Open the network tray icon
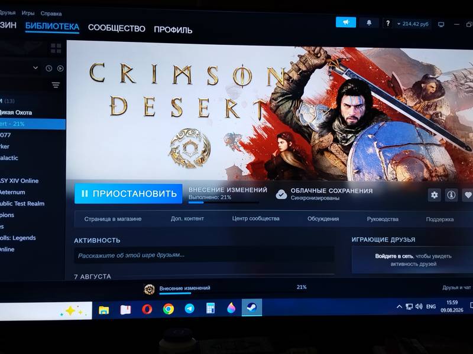Viewport: 473px width, 354px height. [x=409, y=307]
